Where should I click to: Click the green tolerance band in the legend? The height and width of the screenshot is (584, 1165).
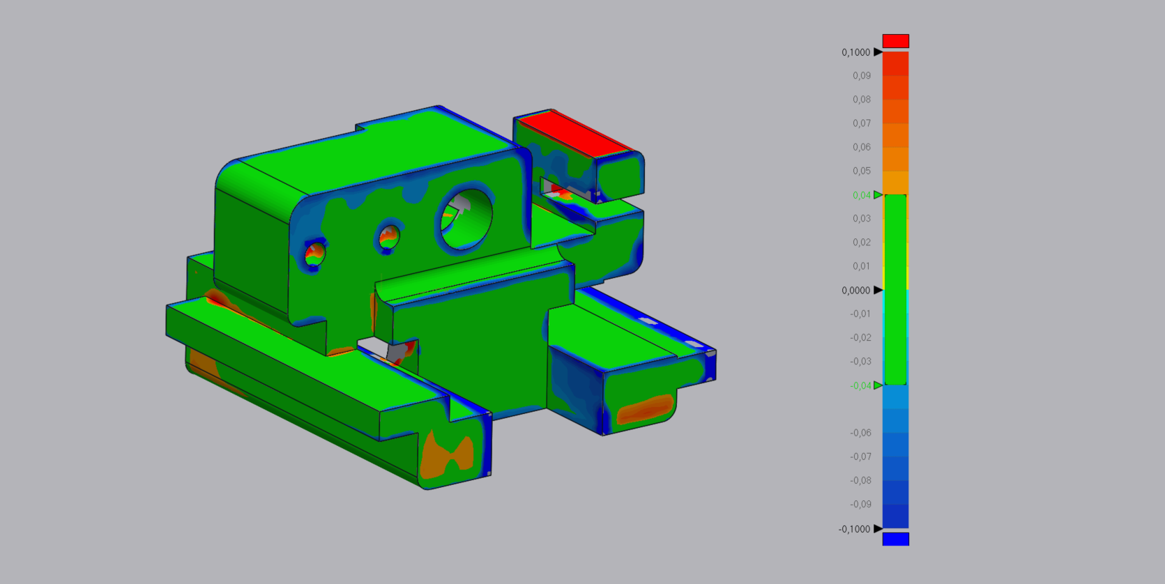tap(896, 290)
